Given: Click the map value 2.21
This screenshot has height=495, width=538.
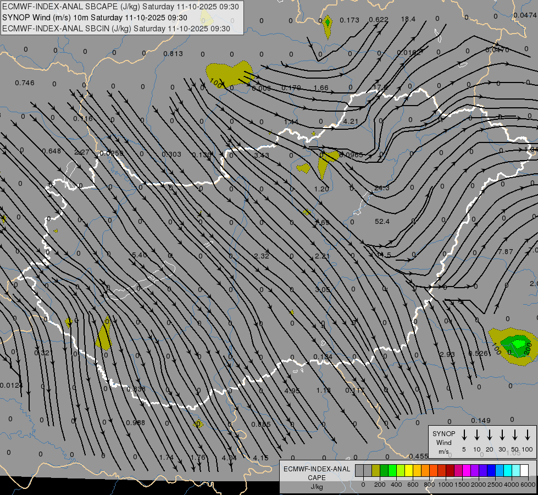Looking at the screenshot, I should pos(322,256).
